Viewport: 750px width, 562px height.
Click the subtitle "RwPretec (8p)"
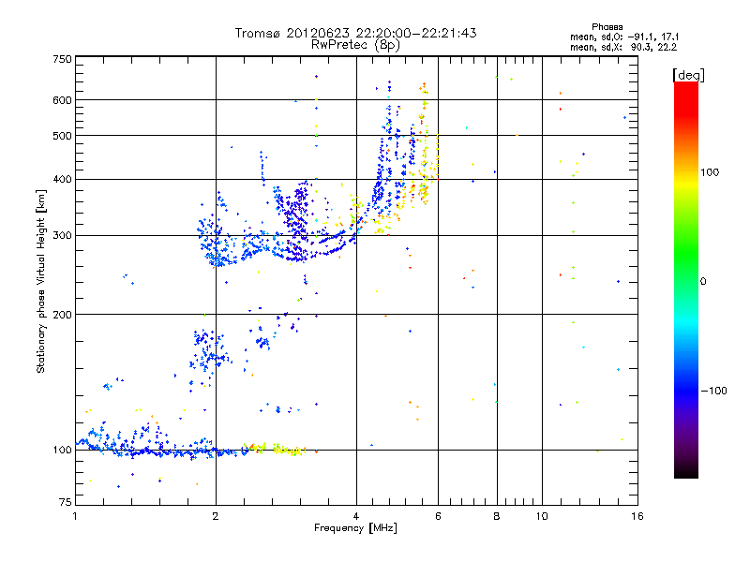pyautogui.click(x=355, y=45)
